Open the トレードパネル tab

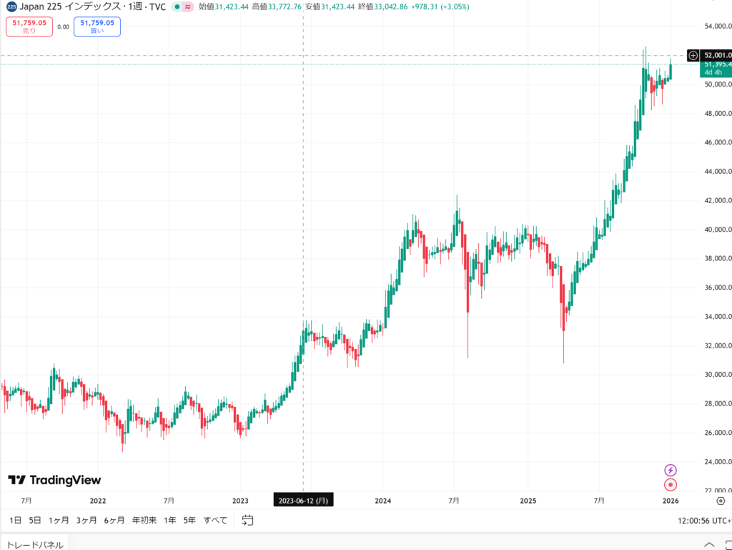coord(35,545)
